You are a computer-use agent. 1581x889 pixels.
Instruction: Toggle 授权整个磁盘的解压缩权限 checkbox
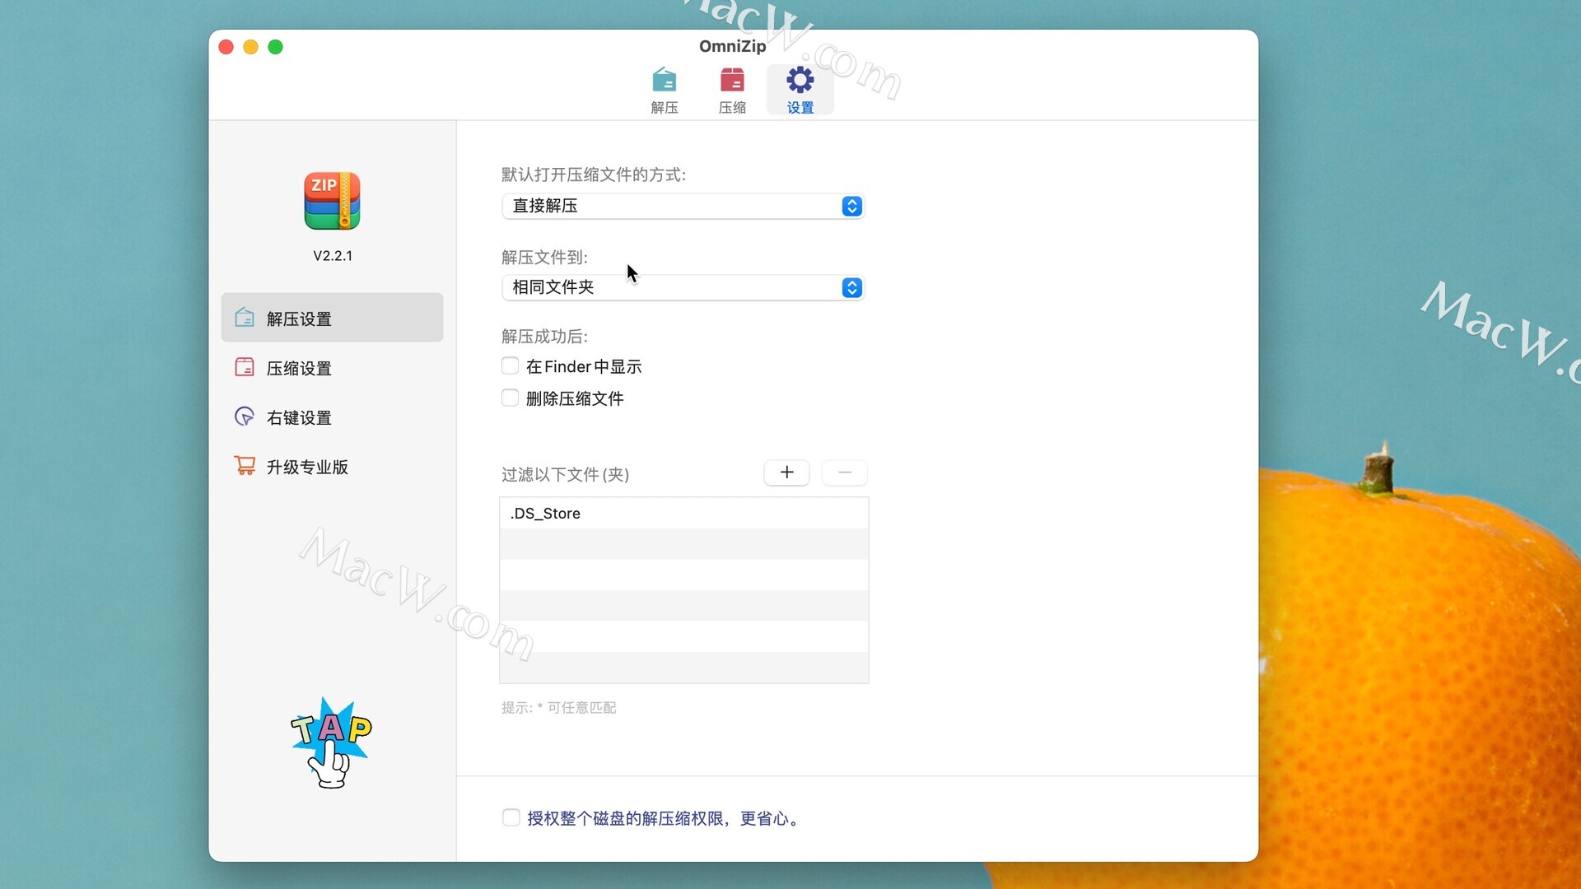click(511, 817)
